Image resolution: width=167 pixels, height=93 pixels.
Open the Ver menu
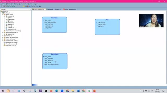pos(12,4)
